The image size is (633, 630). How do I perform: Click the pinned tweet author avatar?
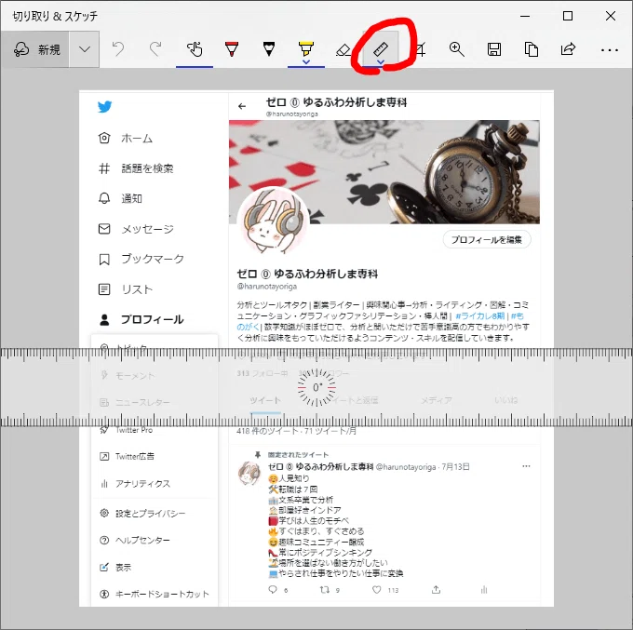[249, 474]
